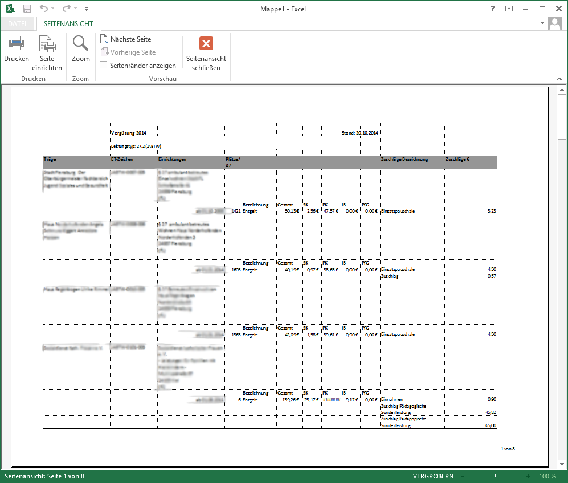Screen dimensions: 568x483
Task: Select the SEITENANSICHT tab
Action: pyautogui.click(x=69, y=23)
